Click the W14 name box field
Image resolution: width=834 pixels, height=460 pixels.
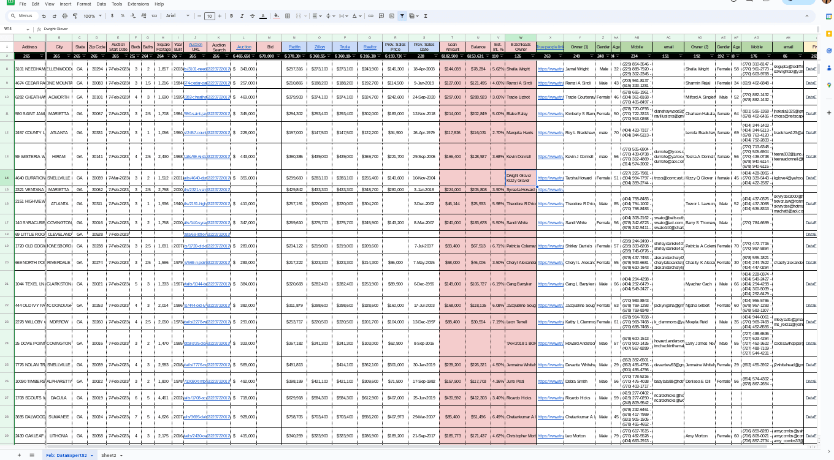[15, 29]
